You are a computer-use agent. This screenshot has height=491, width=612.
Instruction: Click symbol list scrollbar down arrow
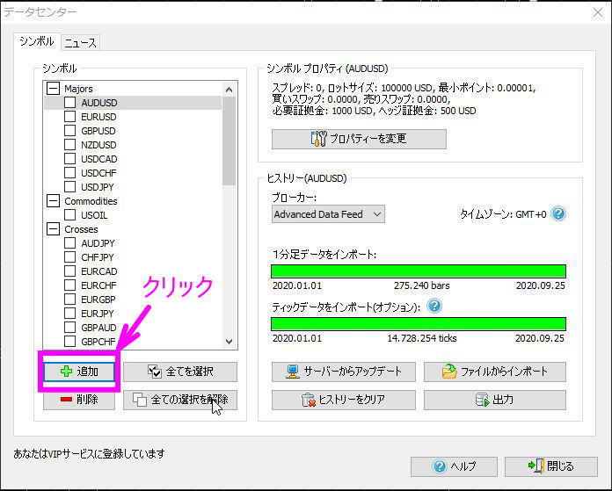[229, 342]
